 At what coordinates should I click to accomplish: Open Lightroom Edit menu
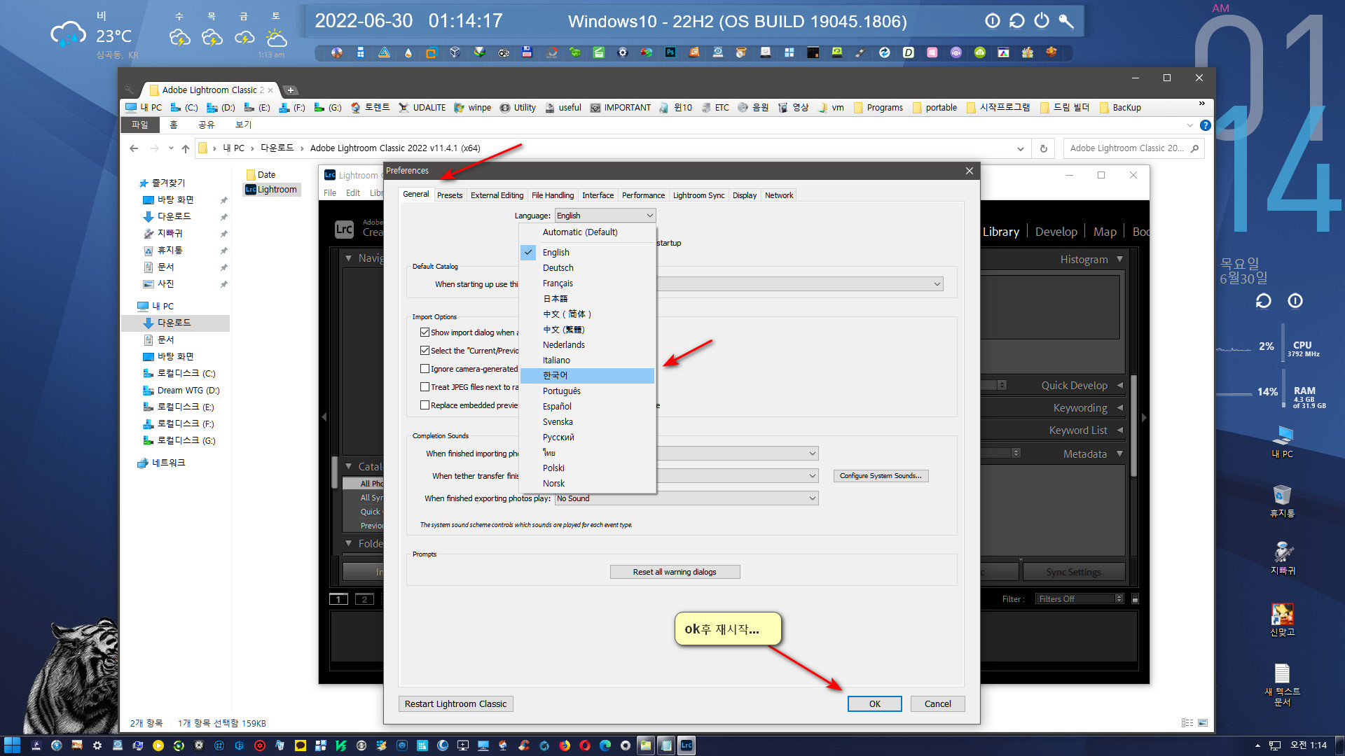pos(352,193)
